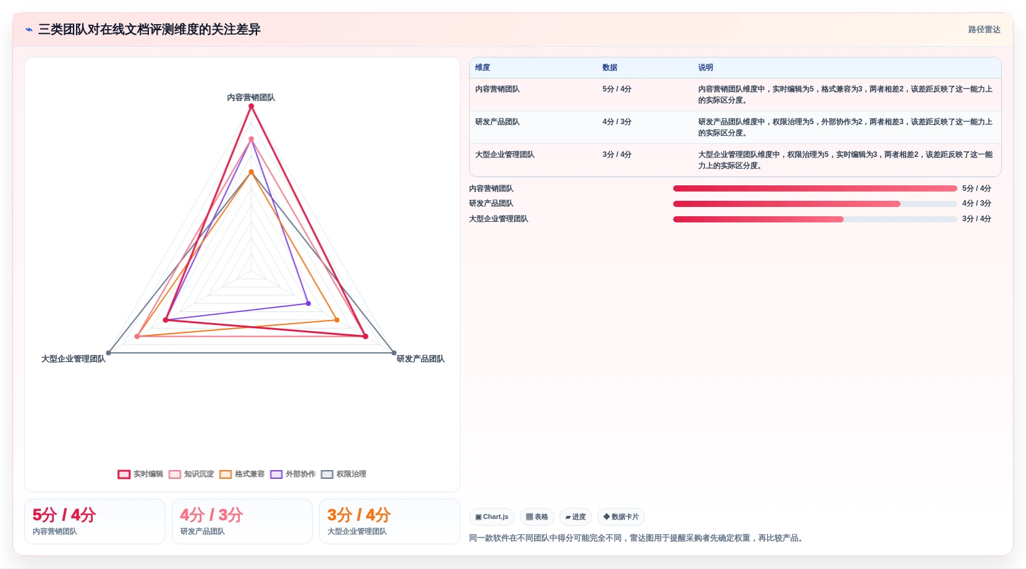The image size is (1026, 569).
Task: Click the 研发产品团队 description in the 说明 column
Action: (x=846, y=127)
